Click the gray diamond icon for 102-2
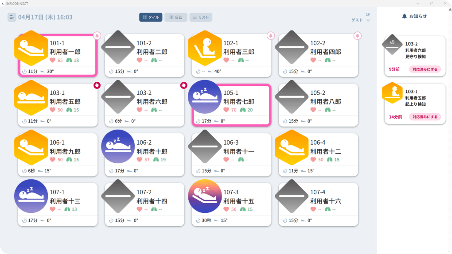 point(292,47)
